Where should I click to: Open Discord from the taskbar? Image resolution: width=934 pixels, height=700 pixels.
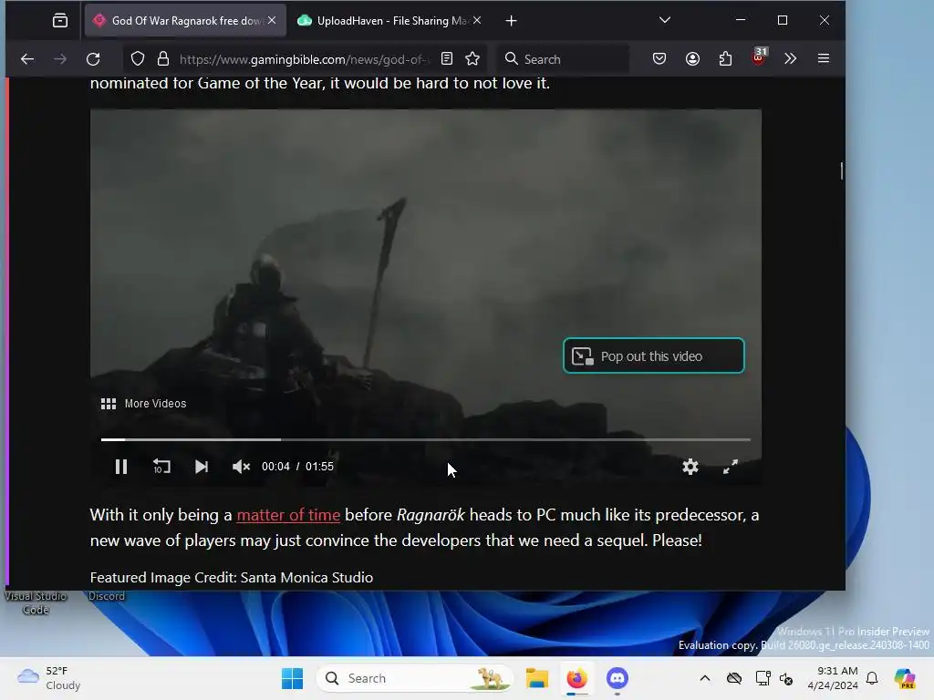click(617, 678)
